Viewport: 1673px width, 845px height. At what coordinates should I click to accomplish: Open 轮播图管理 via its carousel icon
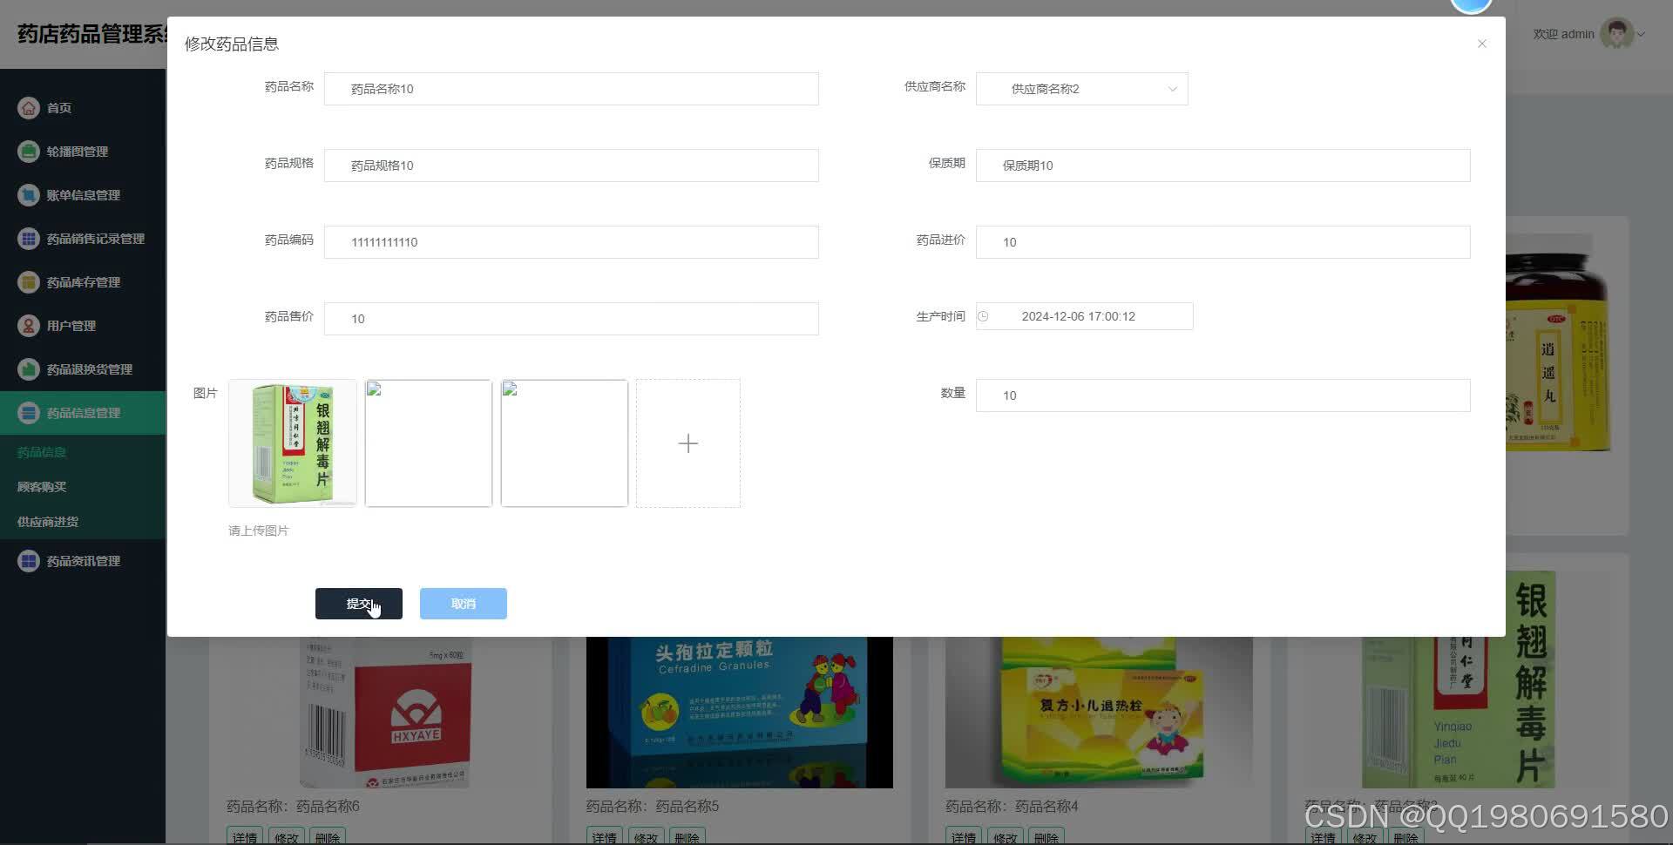[x=27, y=151]
